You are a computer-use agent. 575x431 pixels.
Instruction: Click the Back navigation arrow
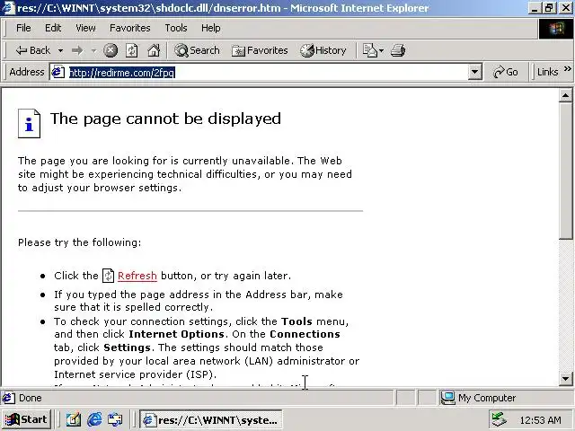(x=32, y=50)
